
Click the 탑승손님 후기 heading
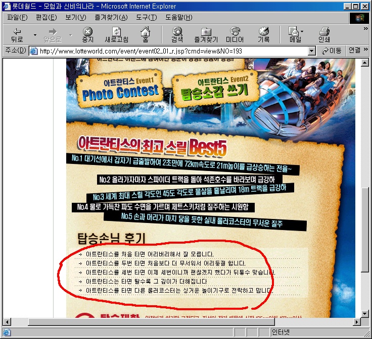[111, 238]
